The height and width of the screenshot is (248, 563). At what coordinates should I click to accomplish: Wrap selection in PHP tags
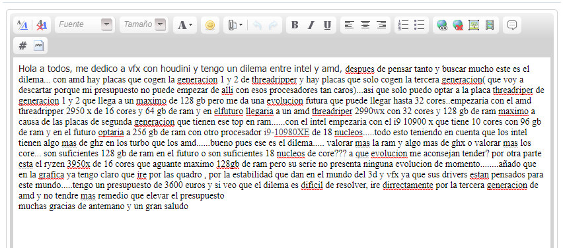click(x=38, y=46)
